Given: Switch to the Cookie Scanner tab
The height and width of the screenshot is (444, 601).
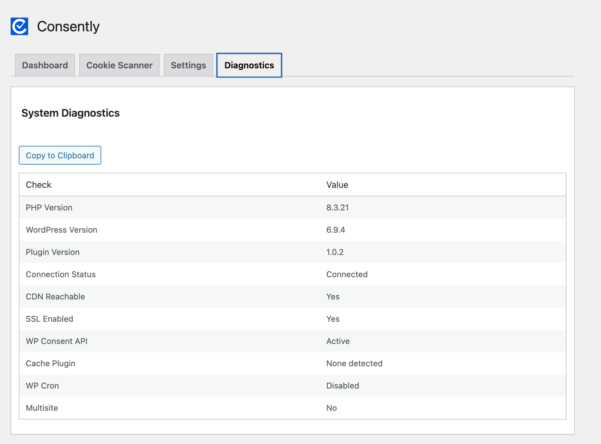Looking at the screenshot, I should coord(119,65).
